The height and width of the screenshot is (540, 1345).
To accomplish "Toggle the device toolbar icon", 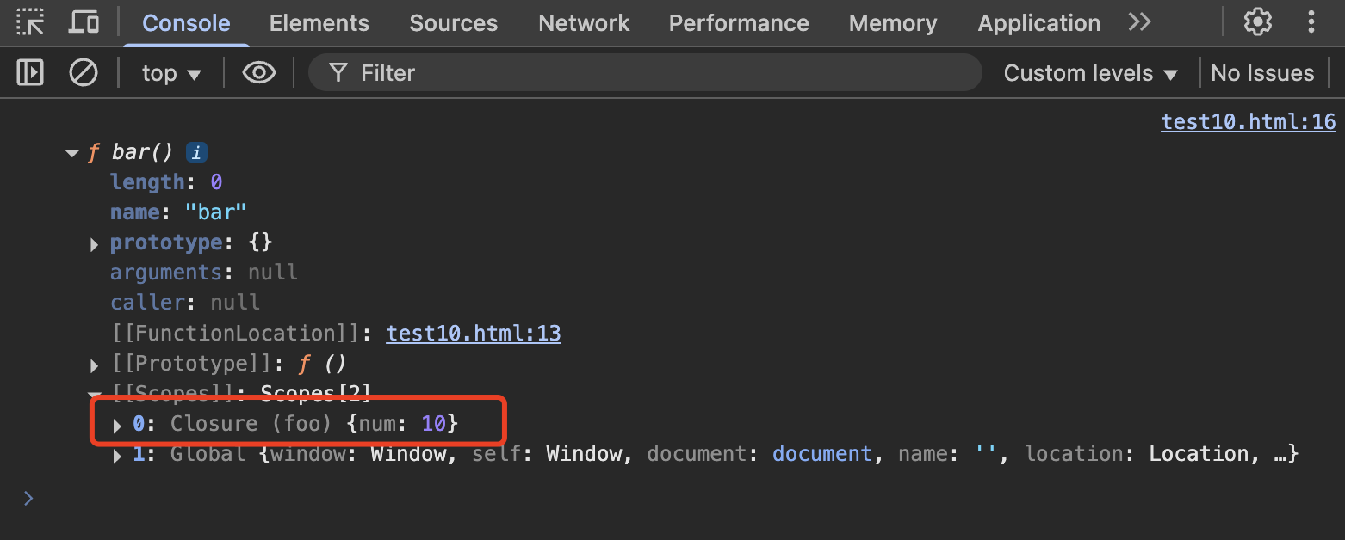I will 84,22.
